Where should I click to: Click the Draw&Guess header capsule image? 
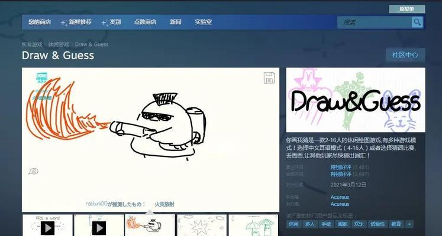(356, 100)
